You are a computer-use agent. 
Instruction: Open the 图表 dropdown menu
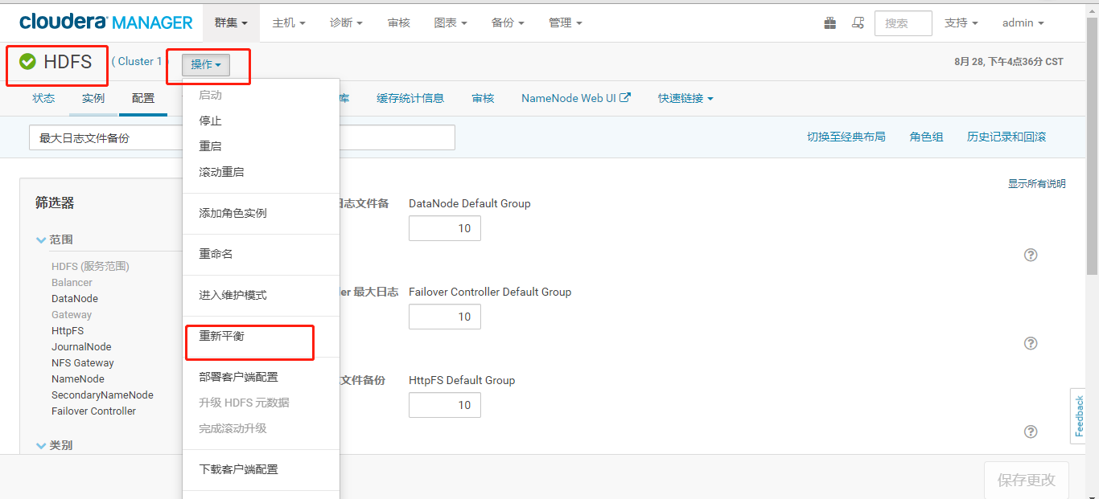[x=451, y=22]
